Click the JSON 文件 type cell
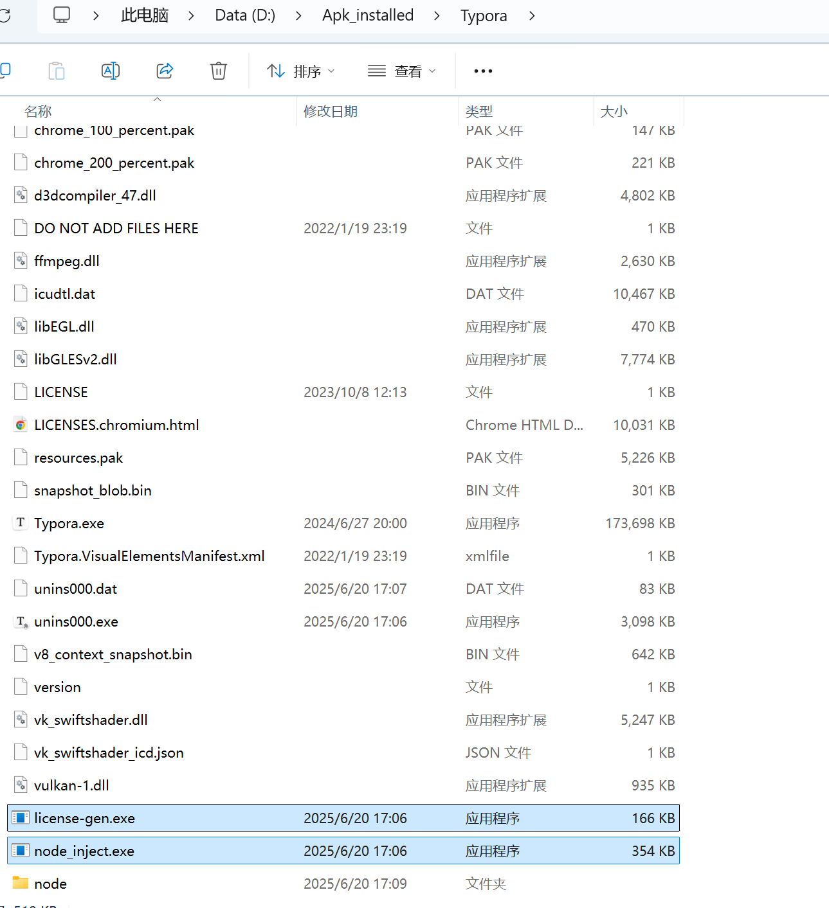Viewport: 829px width, 908px height. point(498,752)
